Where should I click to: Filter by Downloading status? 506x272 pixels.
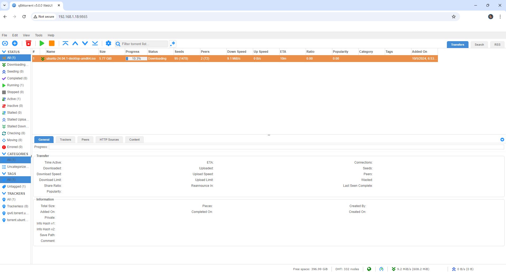15,65
